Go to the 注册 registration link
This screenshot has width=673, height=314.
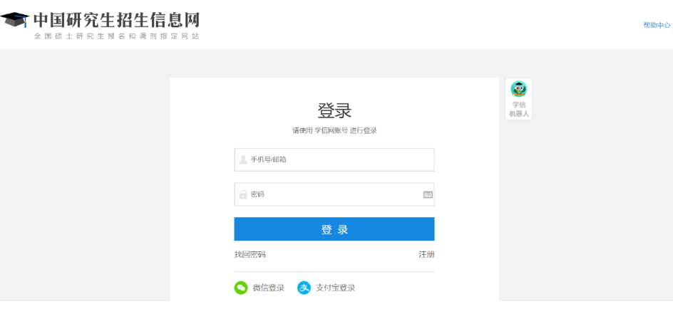426,254
